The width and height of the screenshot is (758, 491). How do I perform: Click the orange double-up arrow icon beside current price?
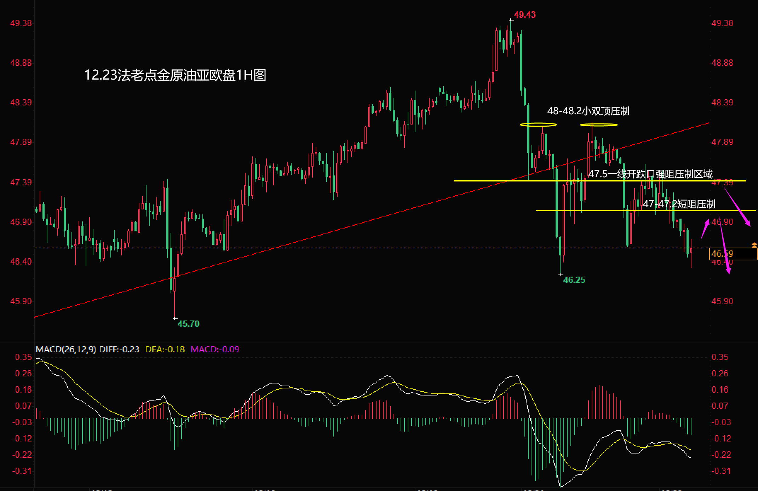[x=754, y=244]
